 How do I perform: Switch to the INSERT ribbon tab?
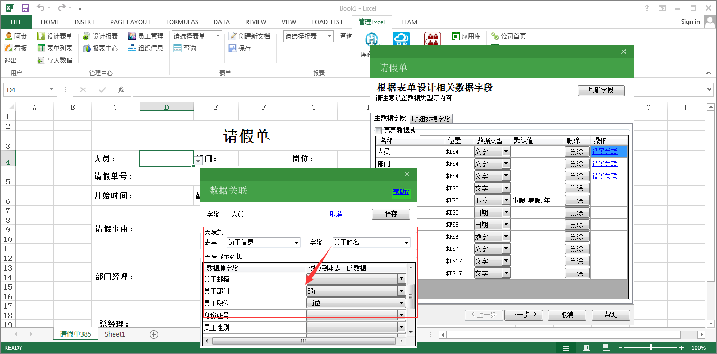tap(85, 22)
